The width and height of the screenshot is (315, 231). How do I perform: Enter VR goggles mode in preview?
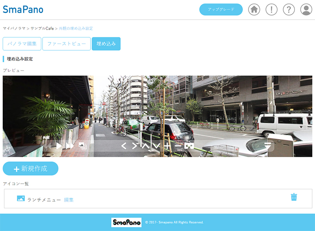tap(189, 146)
